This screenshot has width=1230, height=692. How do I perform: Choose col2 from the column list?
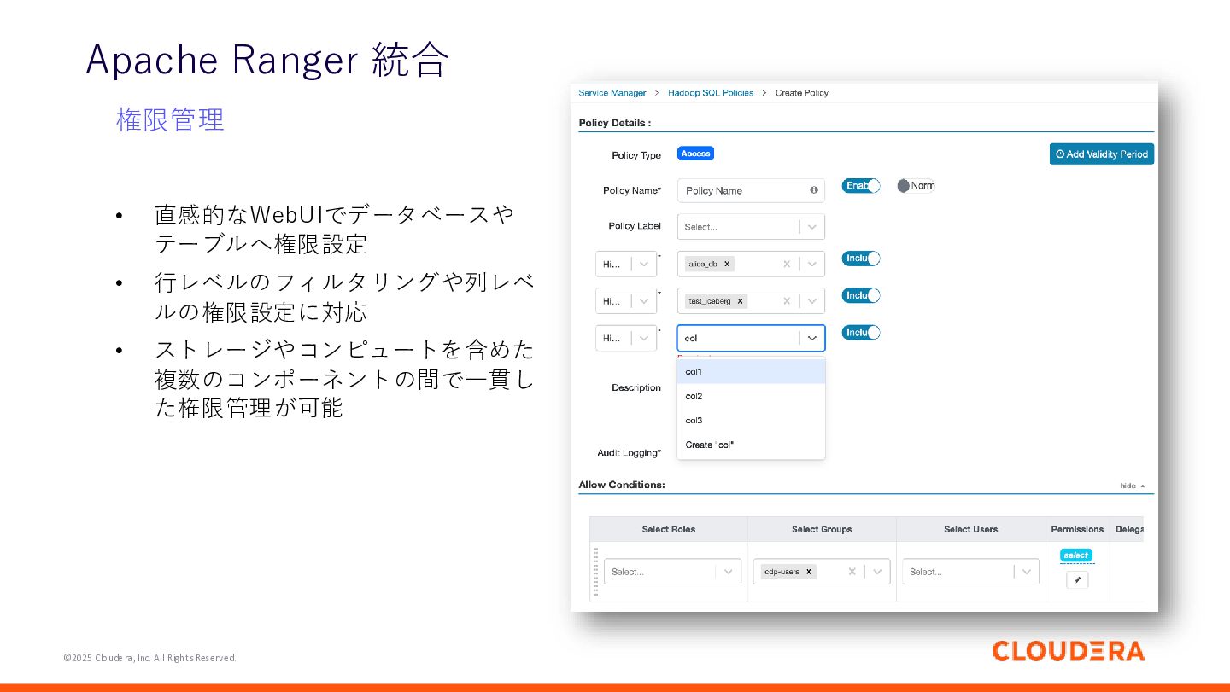click(751, 396)
